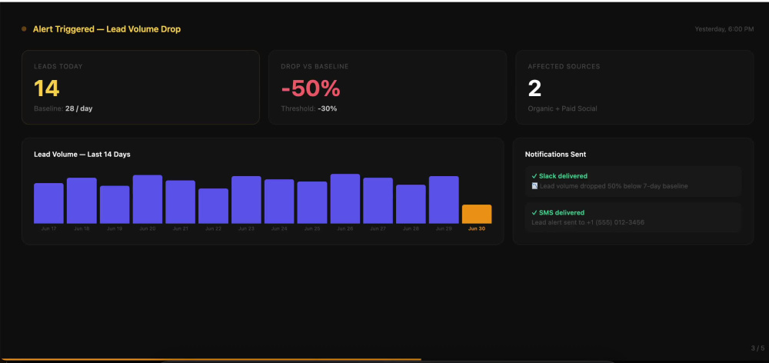The image size is (769, 363).
Task: Click the 3 / 5 slide counter
Action: click(757, 348)
